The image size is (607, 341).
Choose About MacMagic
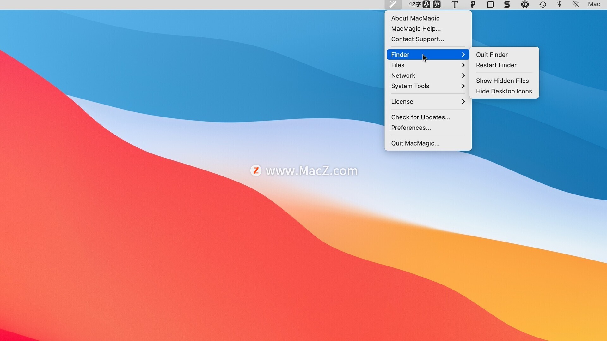click(x=428, y=18)
